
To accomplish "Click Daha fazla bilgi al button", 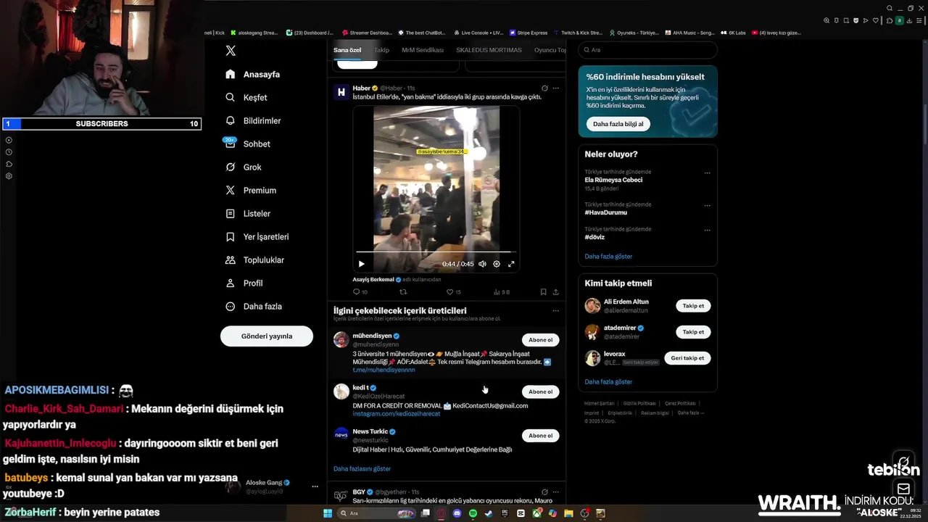I will (618, 124).
